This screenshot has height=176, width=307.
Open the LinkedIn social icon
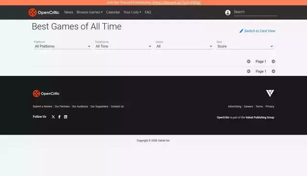coord(65,117)
